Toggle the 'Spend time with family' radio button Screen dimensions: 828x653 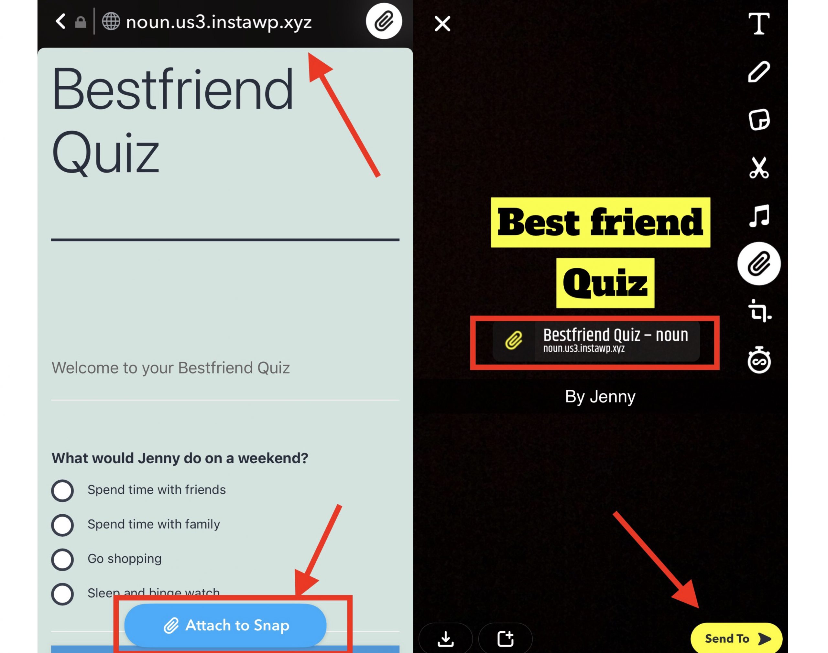click(62, 523)
